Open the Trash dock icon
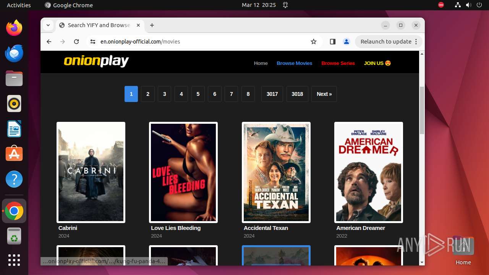 coord(14,236)
